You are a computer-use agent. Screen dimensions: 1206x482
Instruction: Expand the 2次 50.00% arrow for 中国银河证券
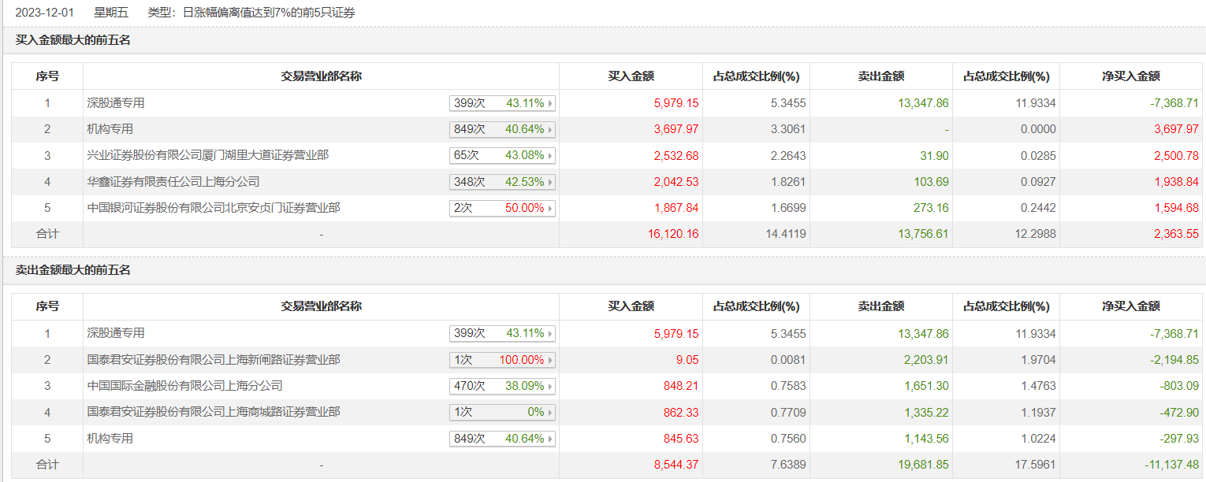point(549,209)
